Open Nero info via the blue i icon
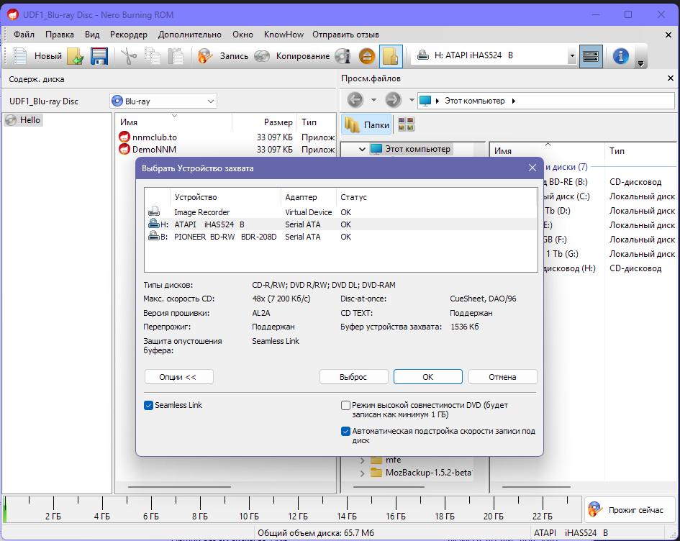 [620, 55]
